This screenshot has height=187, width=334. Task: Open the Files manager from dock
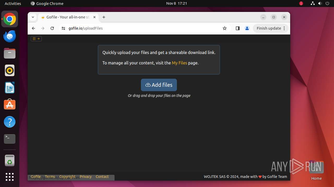(x=10, y=54)
